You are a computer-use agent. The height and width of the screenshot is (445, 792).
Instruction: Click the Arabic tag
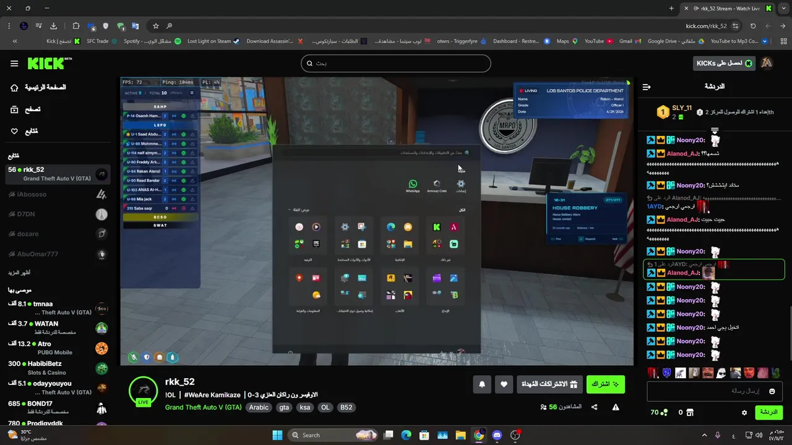[x=259, y=407]
